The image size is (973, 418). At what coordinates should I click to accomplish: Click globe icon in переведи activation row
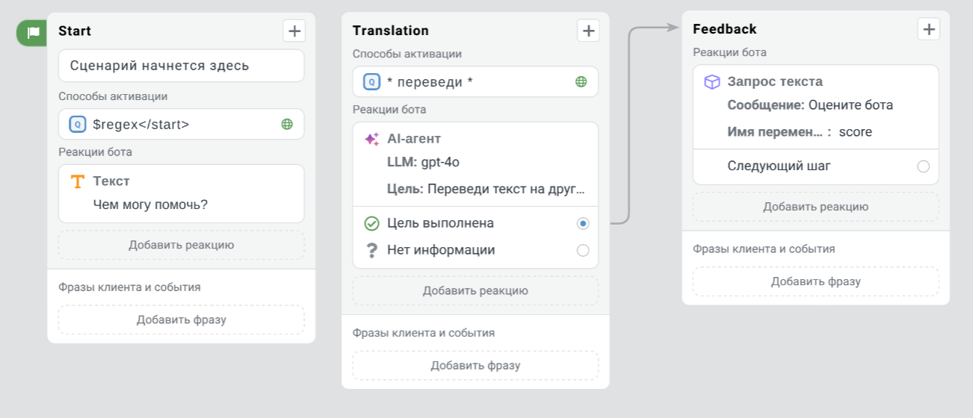pos(581,82)
